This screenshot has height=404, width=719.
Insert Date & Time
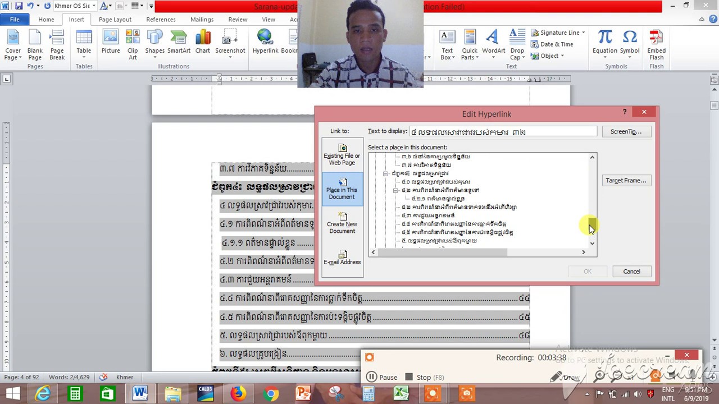pyautogui.click(x=552, y=44)
